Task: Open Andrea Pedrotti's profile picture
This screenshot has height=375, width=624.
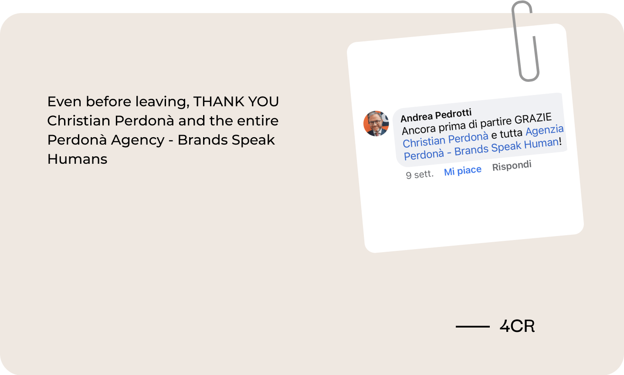Action: point(376,123)
